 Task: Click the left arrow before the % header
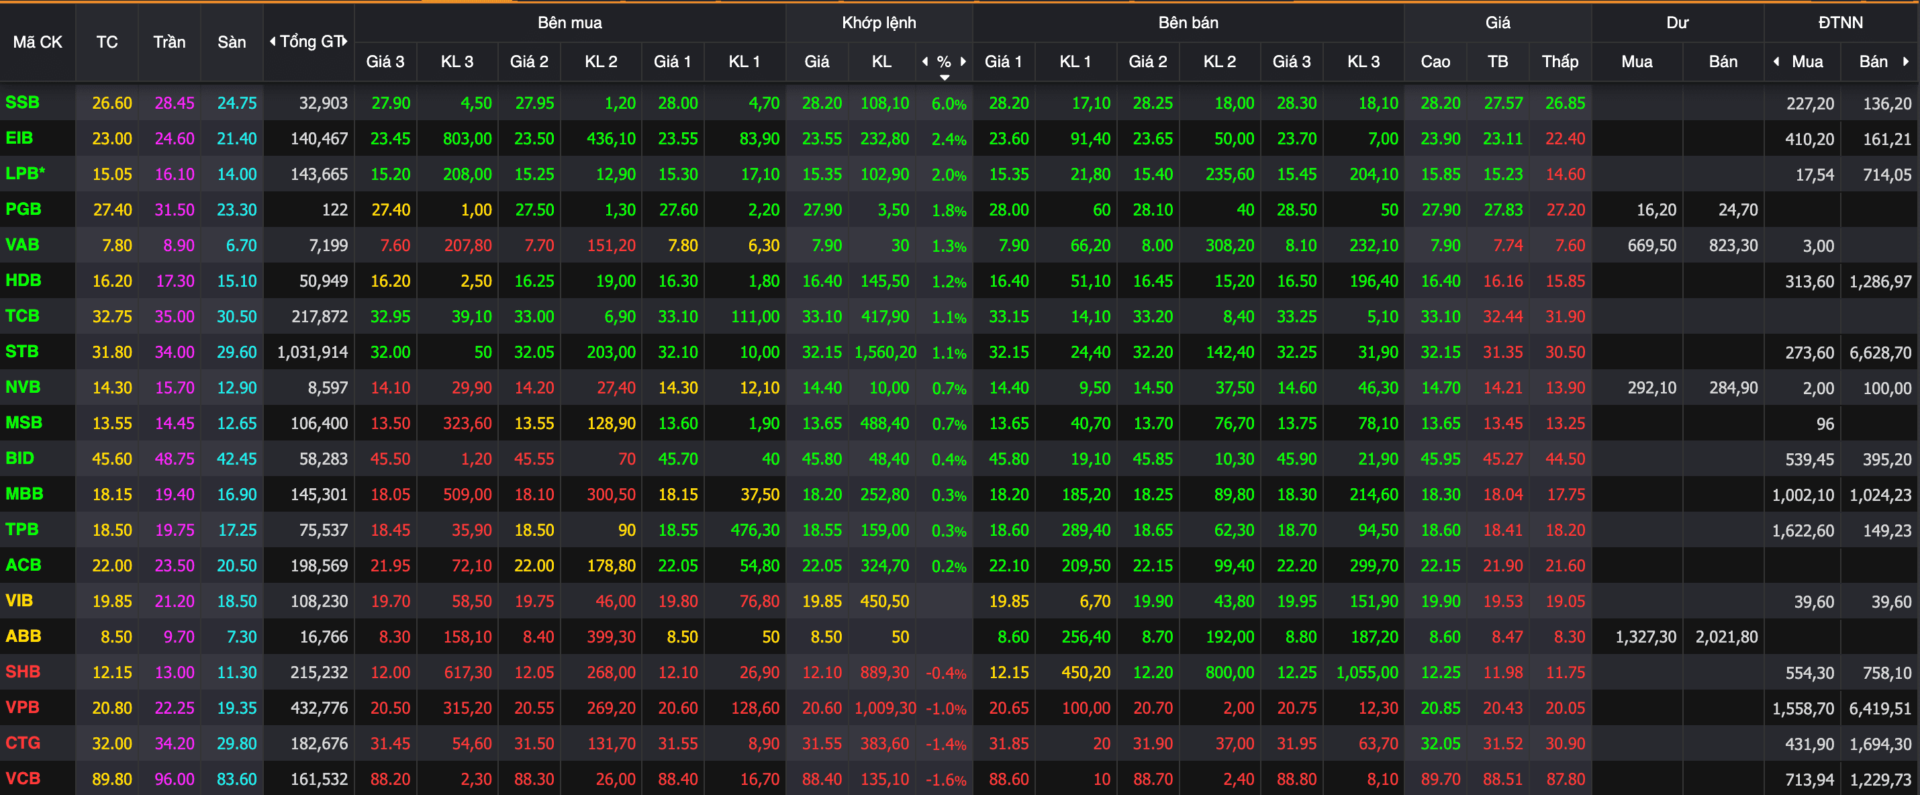coord(925,62)
